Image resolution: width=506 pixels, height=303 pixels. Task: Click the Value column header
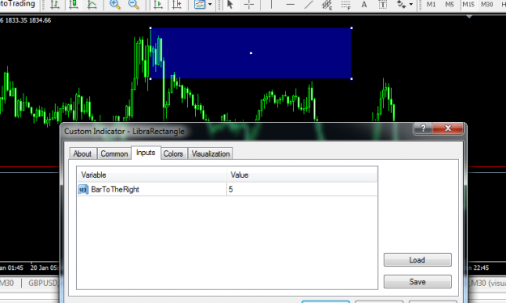coord(302,175)
